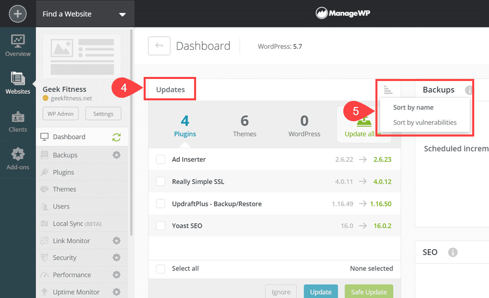Toggle the Select all checkbox
Image resolution: width=489 pixels, height=298 pixels.
click(160, 268)
